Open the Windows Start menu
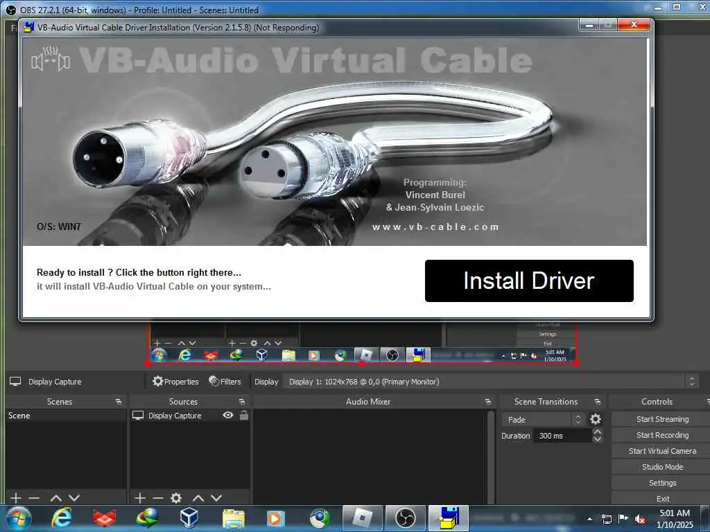This screenshot has width=710, height=532. click(x=19, y=518)
